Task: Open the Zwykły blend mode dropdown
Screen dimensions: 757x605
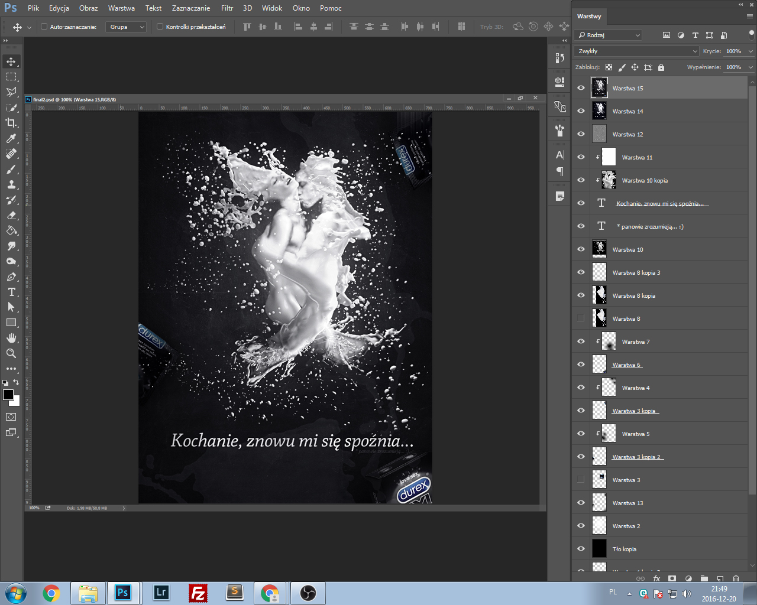Action: [636, 51]
